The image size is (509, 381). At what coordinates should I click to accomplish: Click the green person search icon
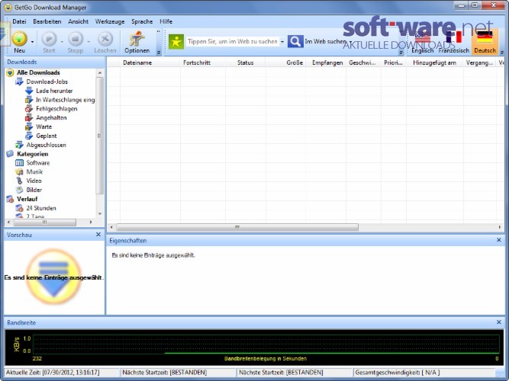(176, 42)
